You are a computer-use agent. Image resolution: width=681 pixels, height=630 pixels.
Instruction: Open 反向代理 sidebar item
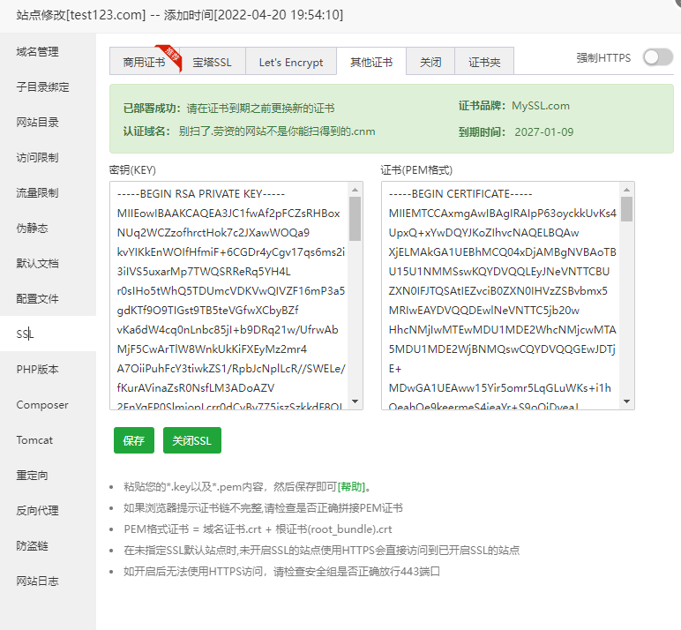coord(37,511)
